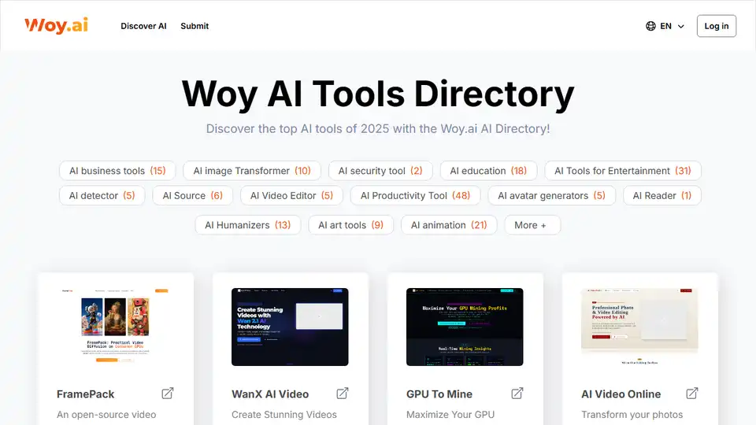Filter by AI Productivity Tool category
756x425 pixels.
(x=415, y=196)
